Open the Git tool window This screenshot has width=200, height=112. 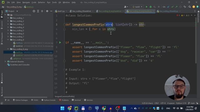pos(7,100)
